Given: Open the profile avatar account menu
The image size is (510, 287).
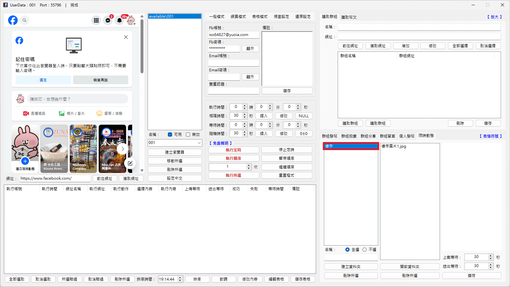Looking at the screenshot, I should pyautogui.click(x=131, y=20).
